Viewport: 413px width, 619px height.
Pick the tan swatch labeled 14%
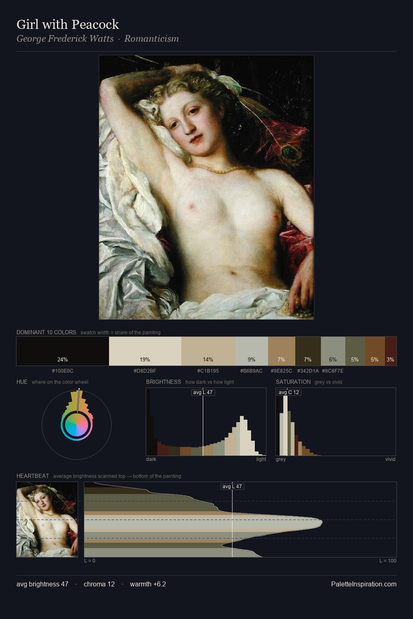pos(208,351)
